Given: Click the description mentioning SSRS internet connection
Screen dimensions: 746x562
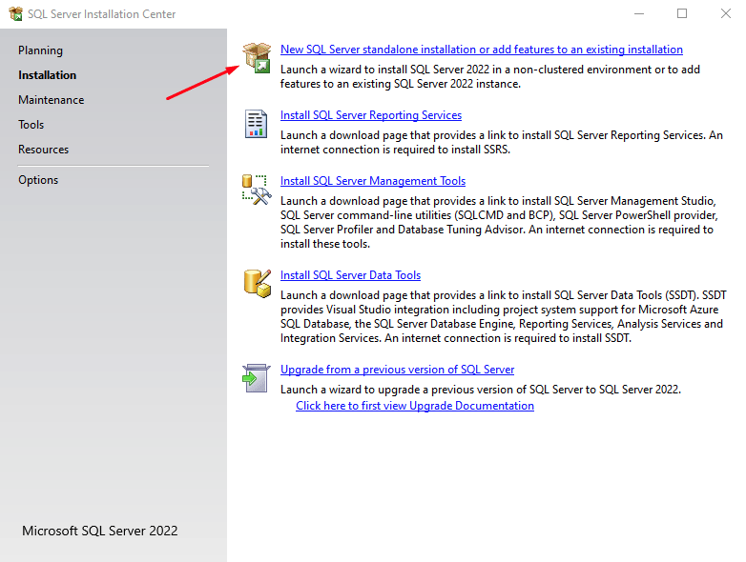Looking at the screenshot, I should coord(502,142).
